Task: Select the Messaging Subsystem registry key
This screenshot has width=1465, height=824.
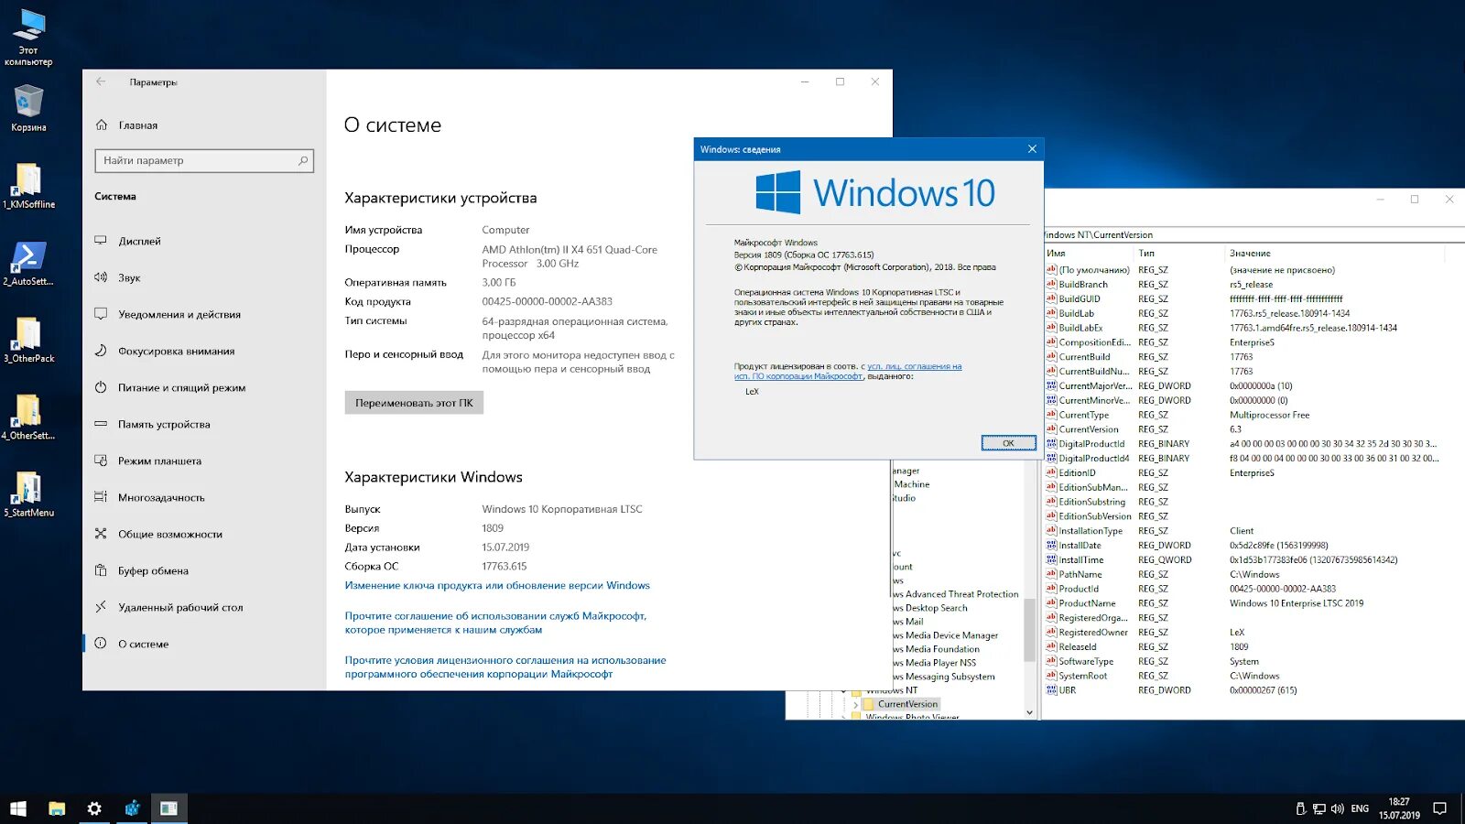Action: click(x=944, y=677)
